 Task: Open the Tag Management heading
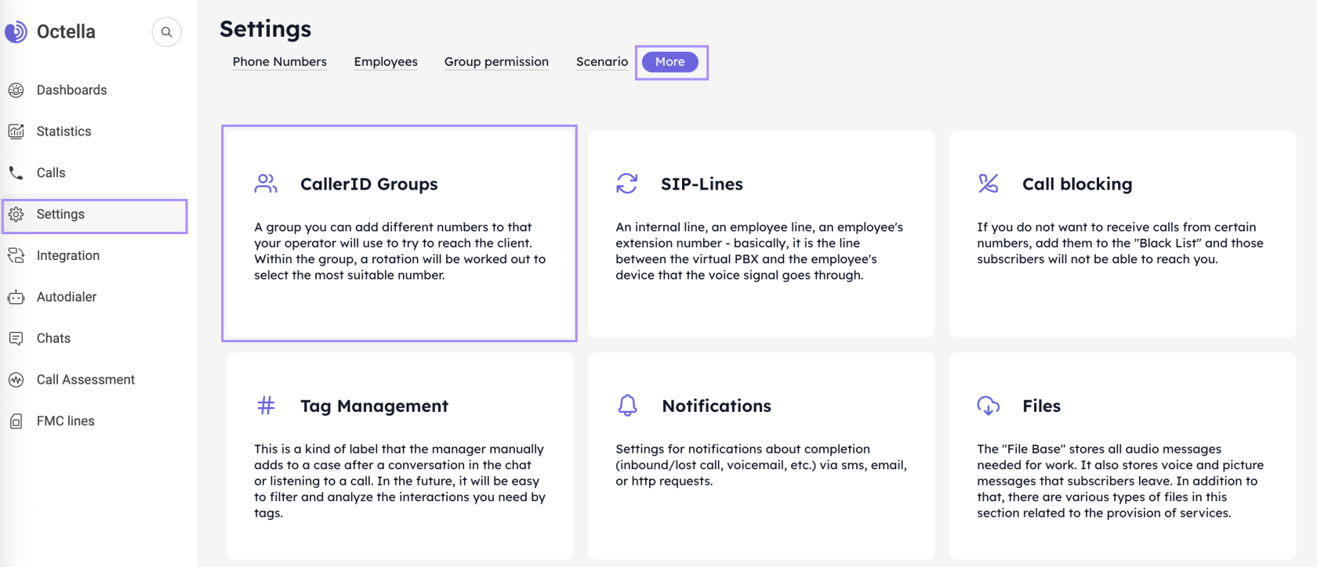coord(374,406)
